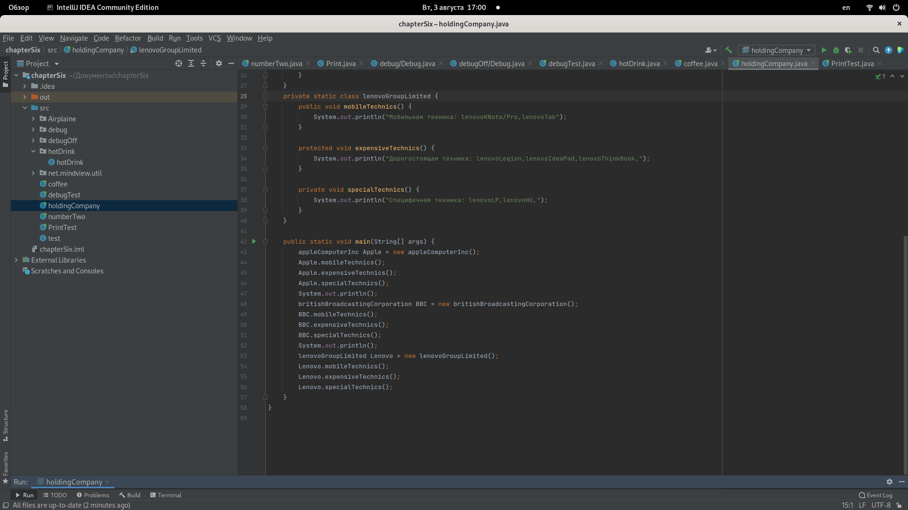Screen dimensions: 908x510
Task: Build project with hammer icon
Action: pyautogui.click(x=728, y=50)
